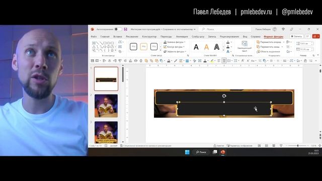Click the Windows Start button
This screenshot has height=181, width=322.
[187, 152]
